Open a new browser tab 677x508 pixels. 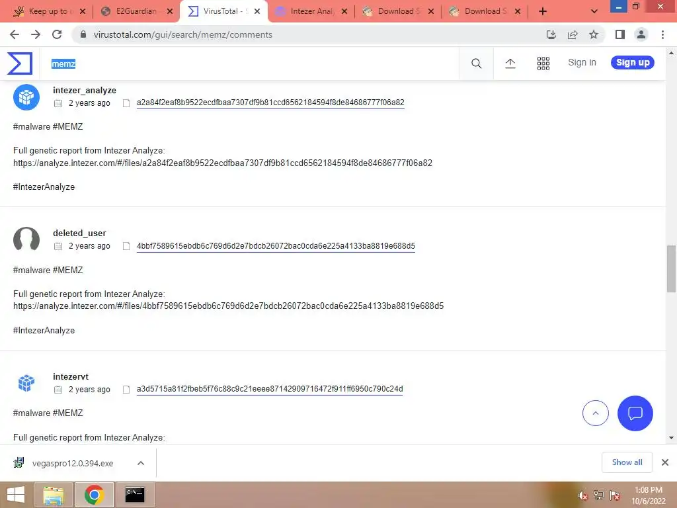(x=543, y=11)
